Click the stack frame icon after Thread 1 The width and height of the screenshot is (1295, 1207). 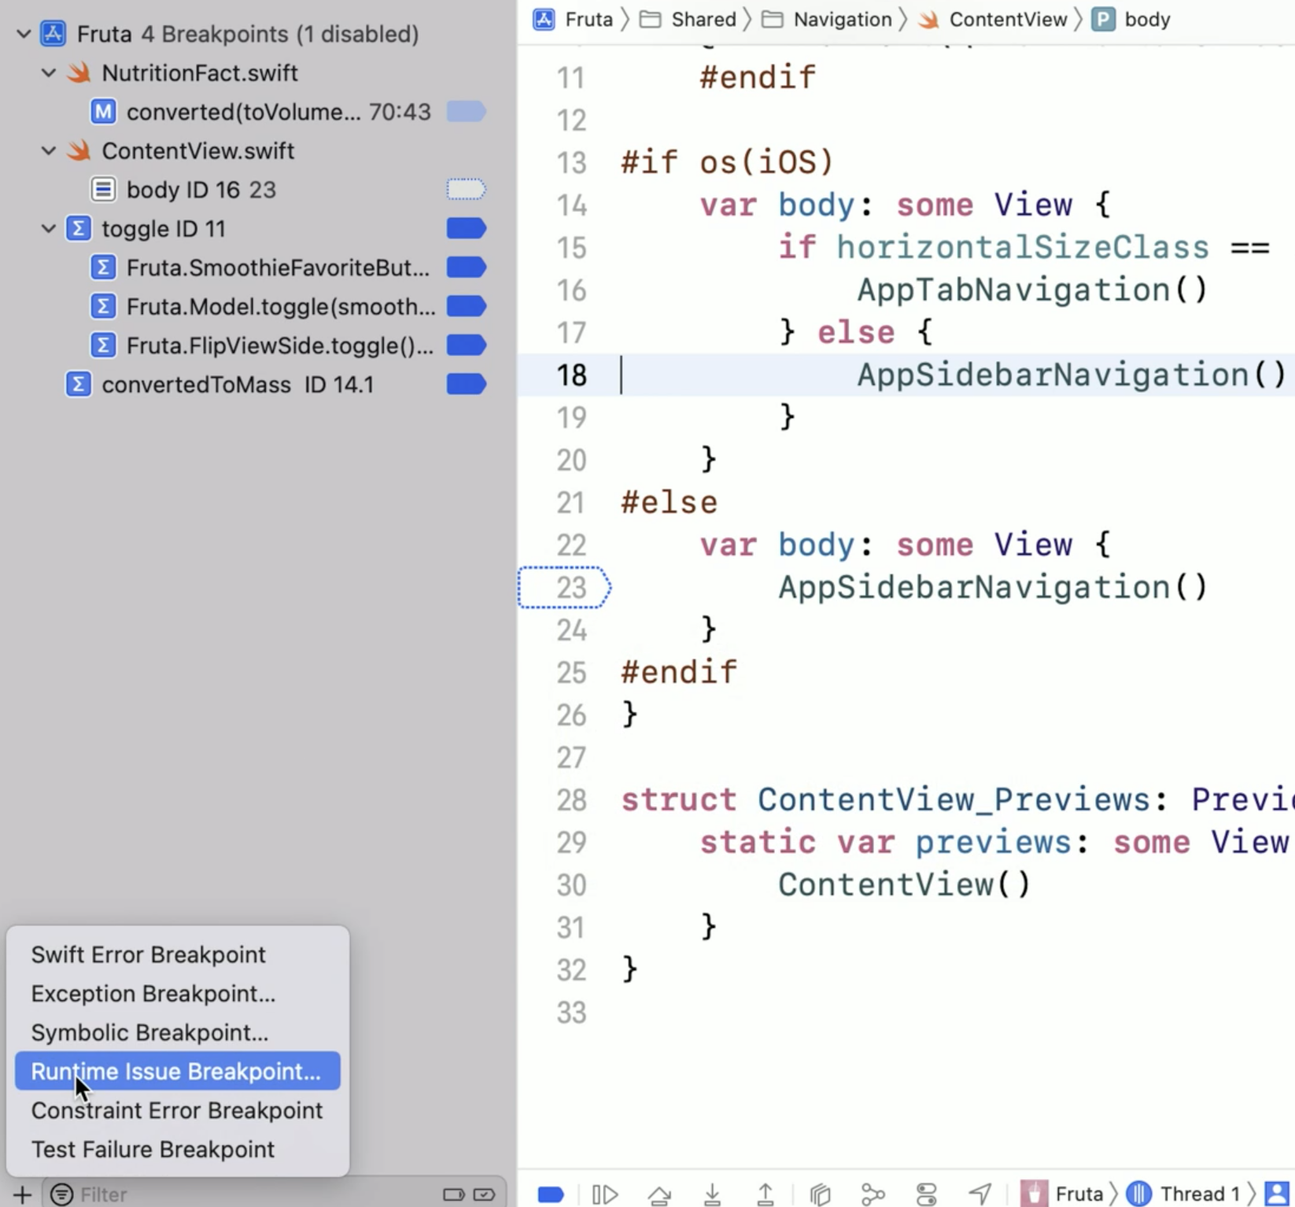click(x=1278, y=1194)
